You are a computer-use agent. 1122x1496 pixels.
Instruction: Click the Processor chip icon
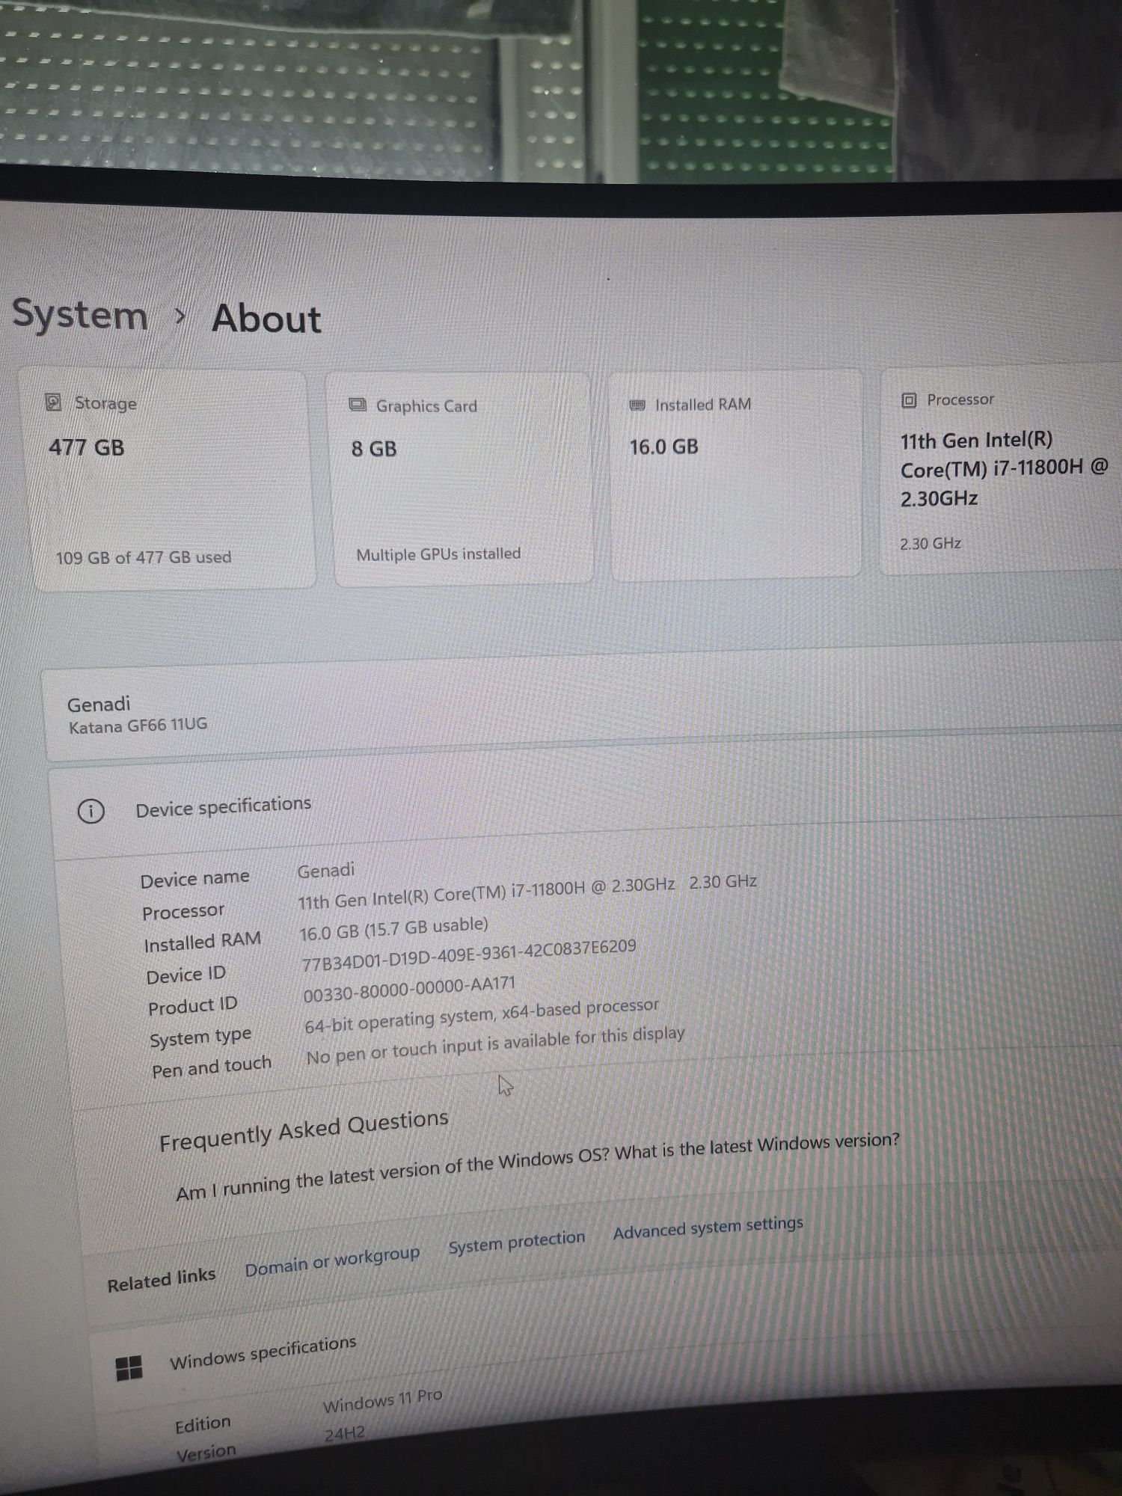tap(908, 400)
